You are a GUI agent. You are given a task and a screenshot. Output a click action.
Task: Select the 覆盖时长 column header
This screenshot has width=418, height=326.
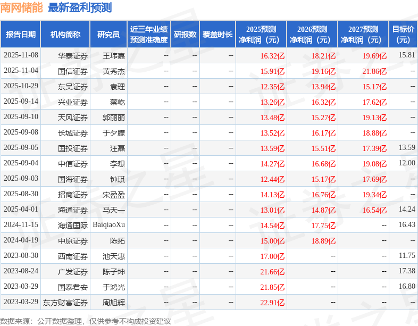(218, 35)
